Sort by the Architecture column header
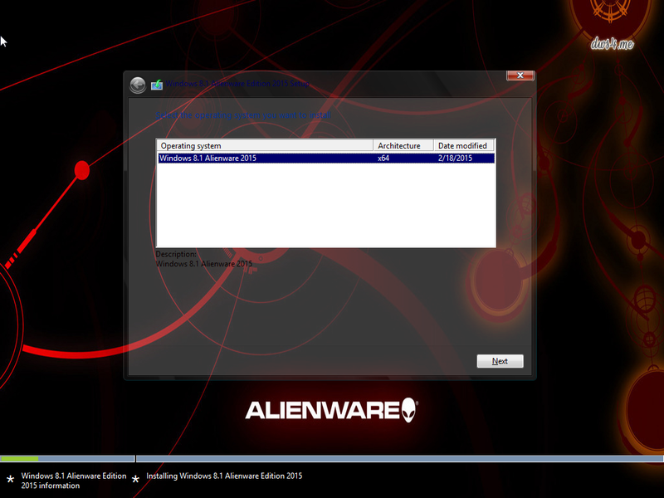Screen dimensions: 664x498 point(403,146)
